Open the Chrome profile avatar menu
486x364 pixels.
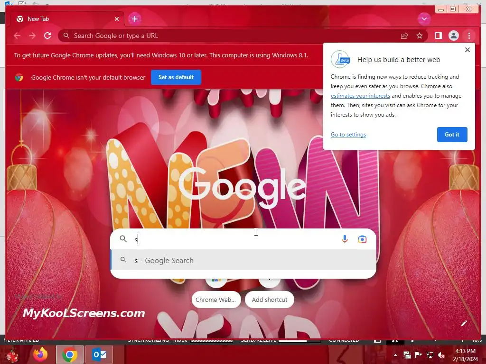click(453, 36)
